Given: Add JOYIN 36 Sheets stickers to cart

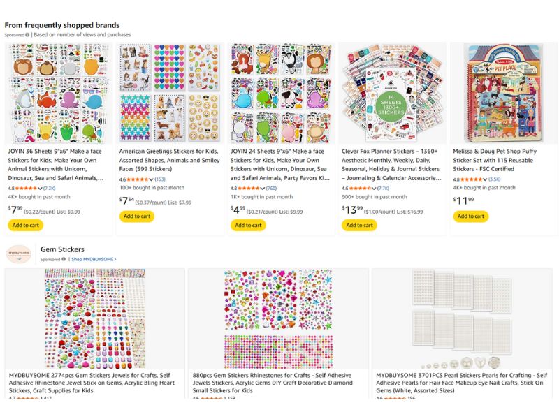Looking at the screenshot, I should tap(26, 225).
